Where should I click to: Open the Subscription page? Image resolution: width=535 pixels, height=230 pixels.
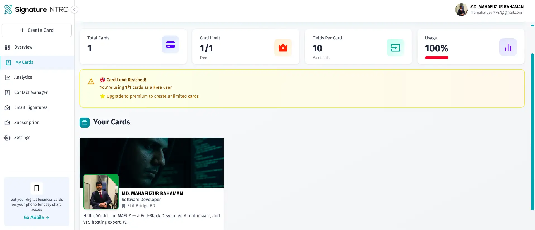[37, 123]
